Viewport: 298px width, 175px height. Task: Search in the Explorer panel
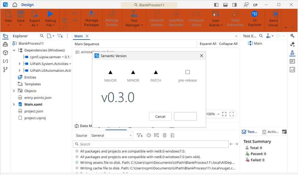[42, 36]
